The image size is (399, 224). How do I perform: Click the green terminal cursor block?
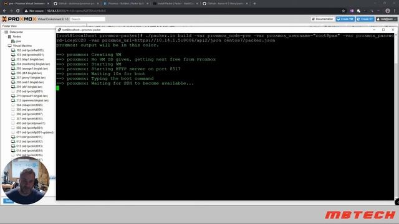pyautogui.click(x=58, y=88)
